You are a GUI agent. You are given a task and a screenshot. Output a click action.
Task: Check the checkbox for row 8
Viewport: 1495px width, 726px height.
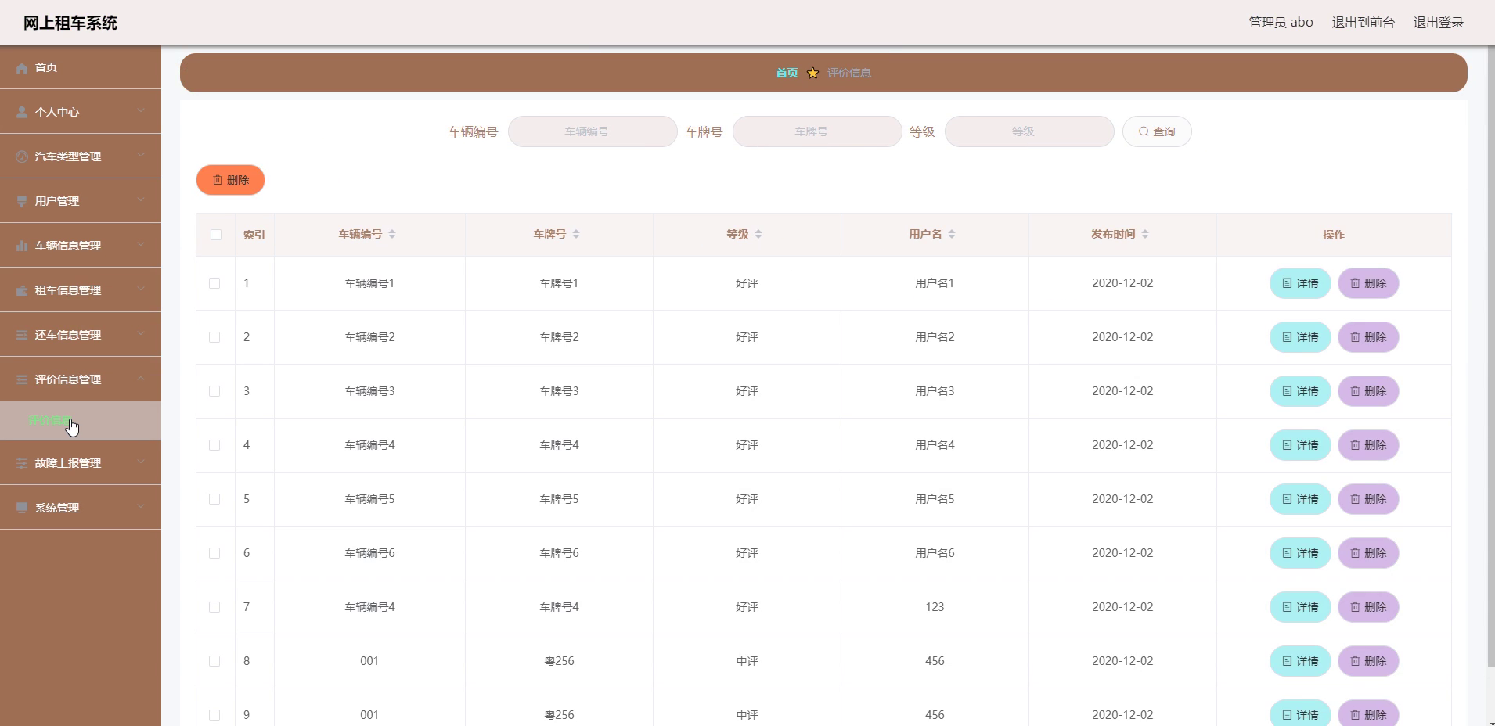click(214, 661)
